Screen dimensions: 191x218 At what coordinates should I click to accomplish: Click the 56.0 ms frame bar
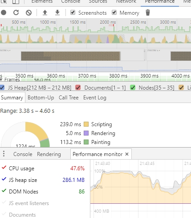coord(42,80)
